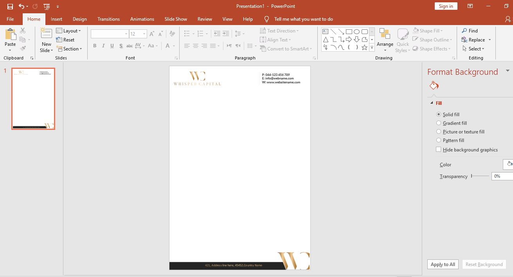Apply Strikethrough formatting

click(129, 46)
